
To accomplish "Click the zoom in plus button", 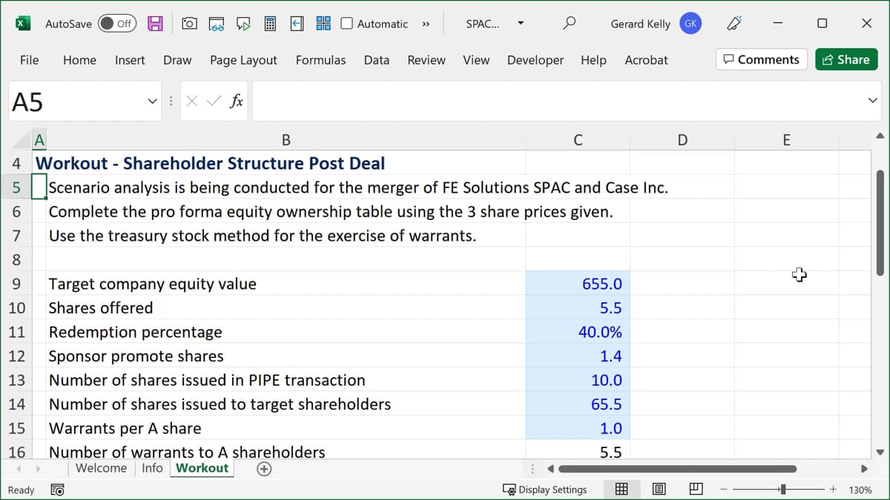I will click(x=833, y=490).
